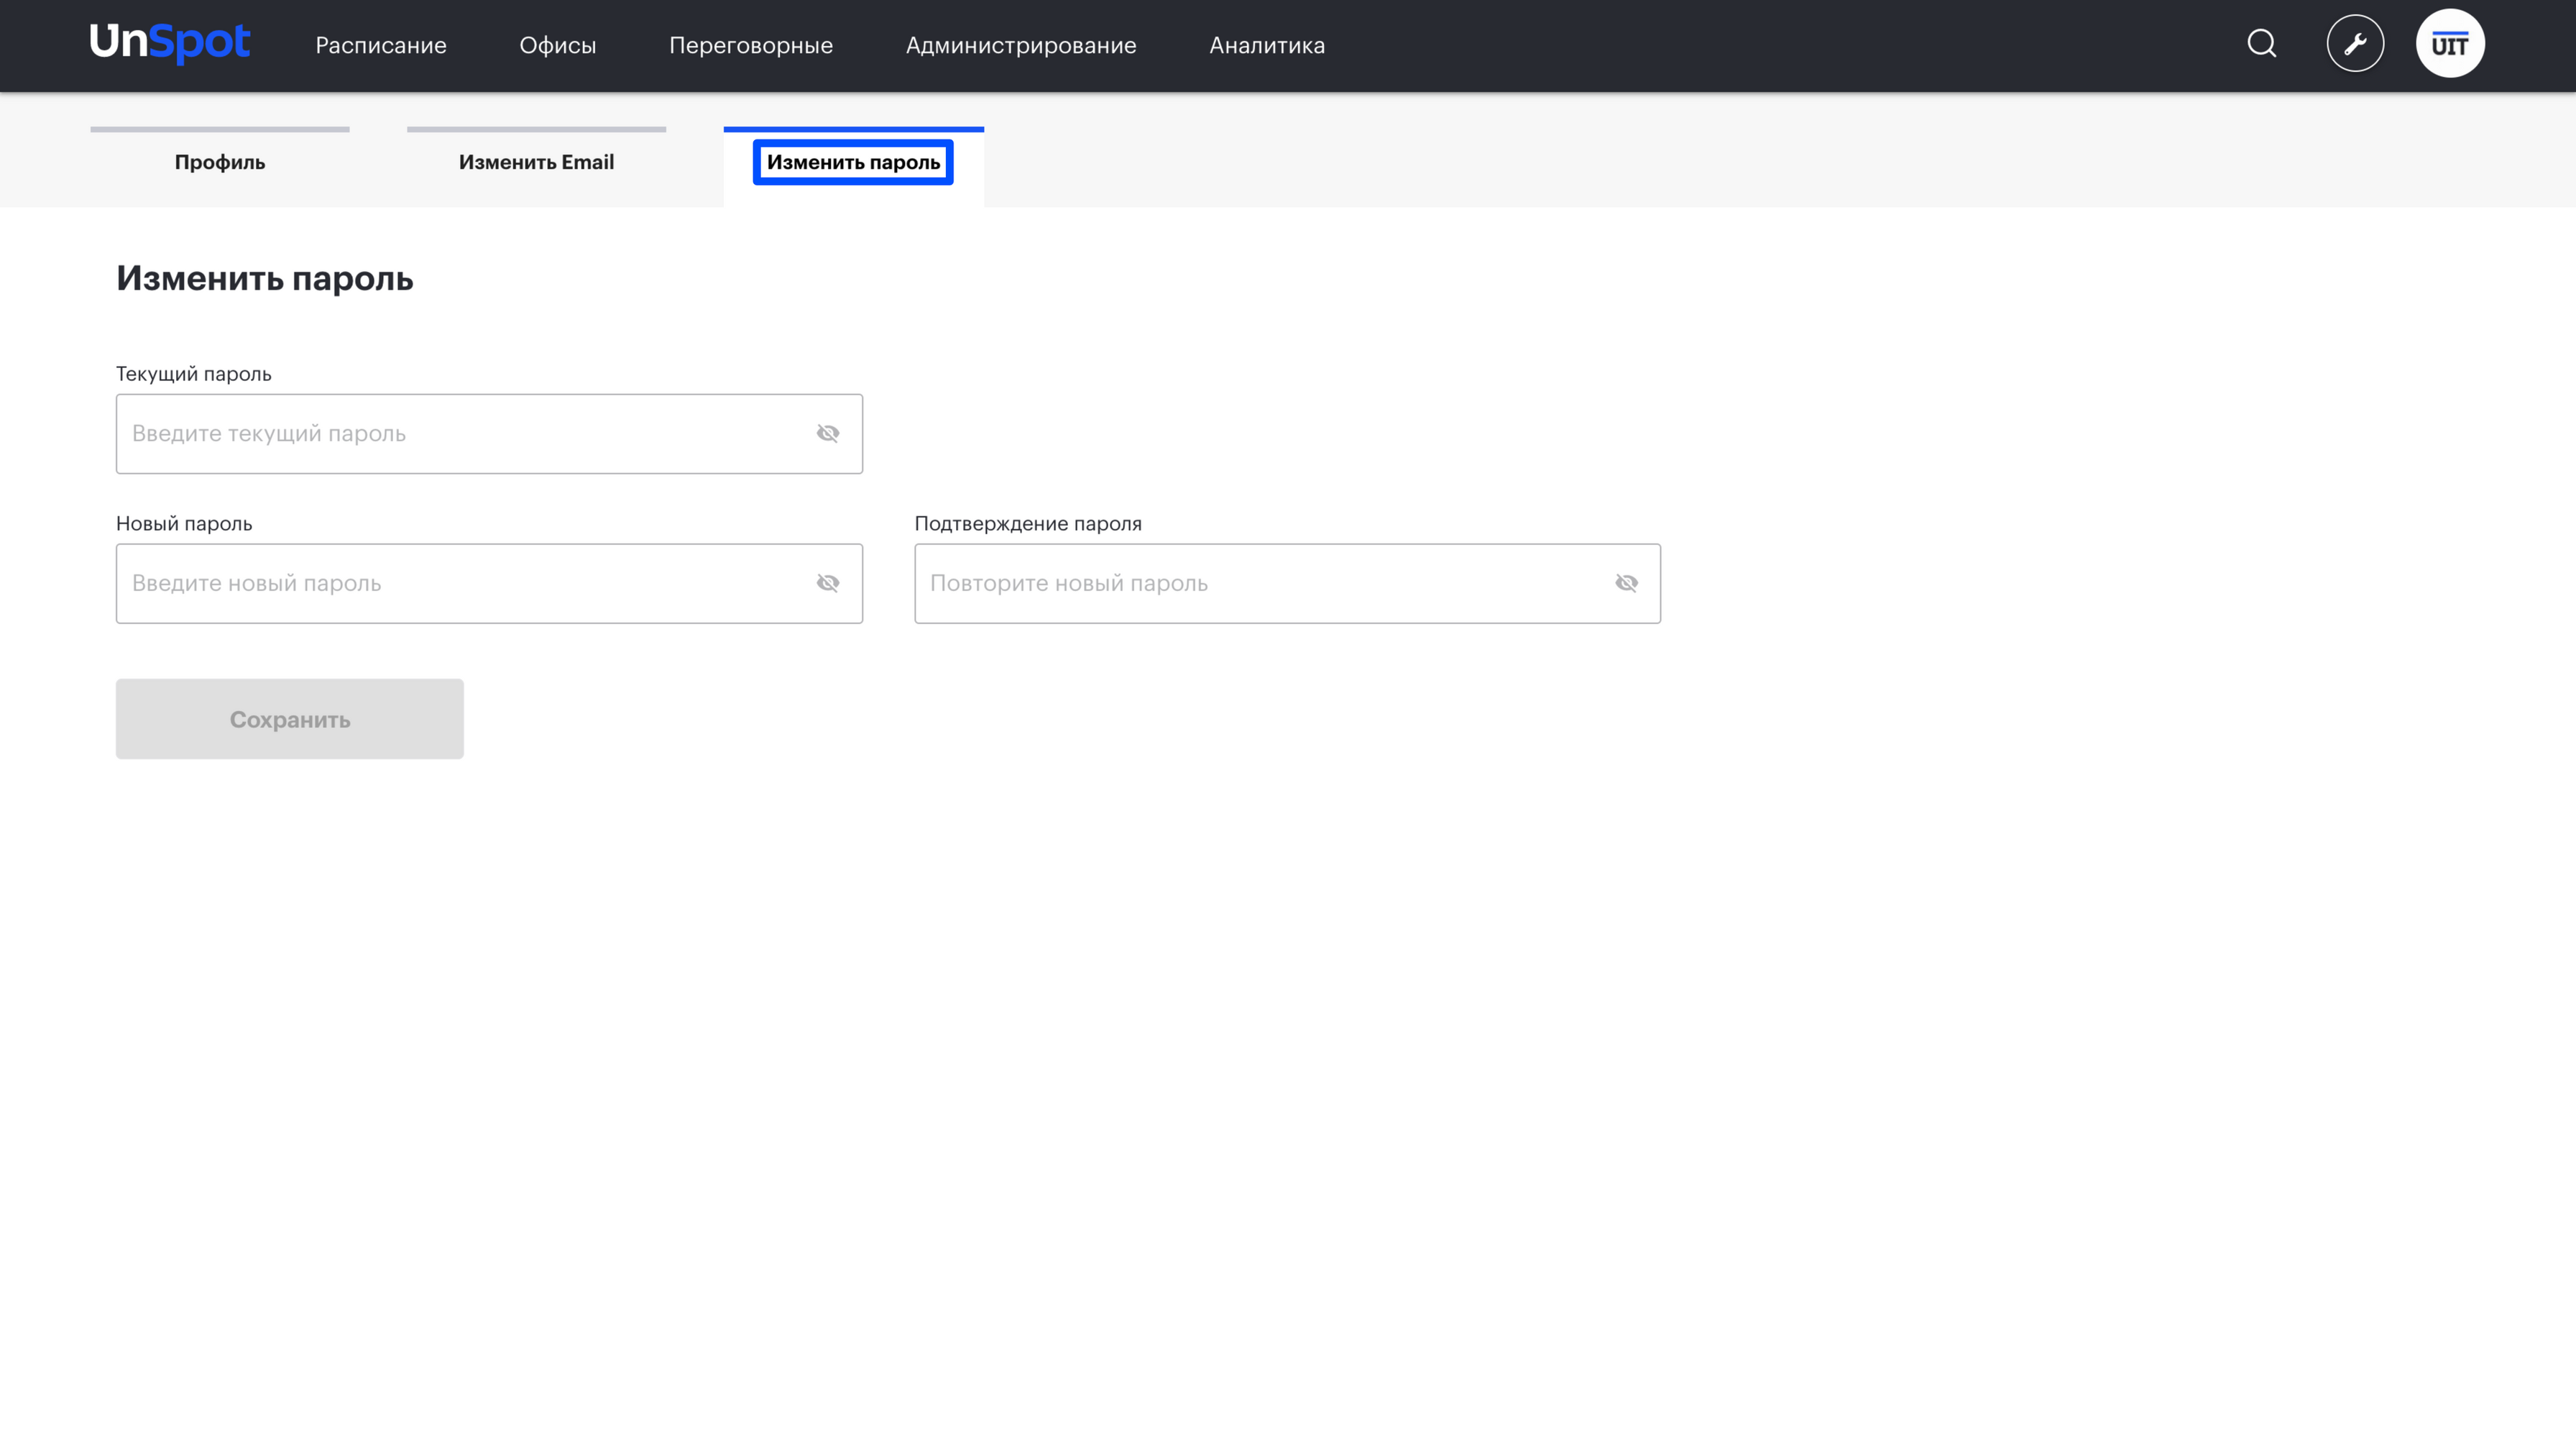This screenshot has width=2576, height=1445.
Task: Click the UnSpot logo
Action: 169,43
